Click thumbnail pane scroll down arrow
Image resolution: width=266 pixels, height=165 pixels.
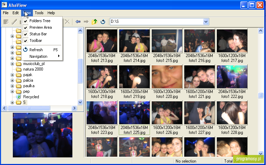click(260, 153)
